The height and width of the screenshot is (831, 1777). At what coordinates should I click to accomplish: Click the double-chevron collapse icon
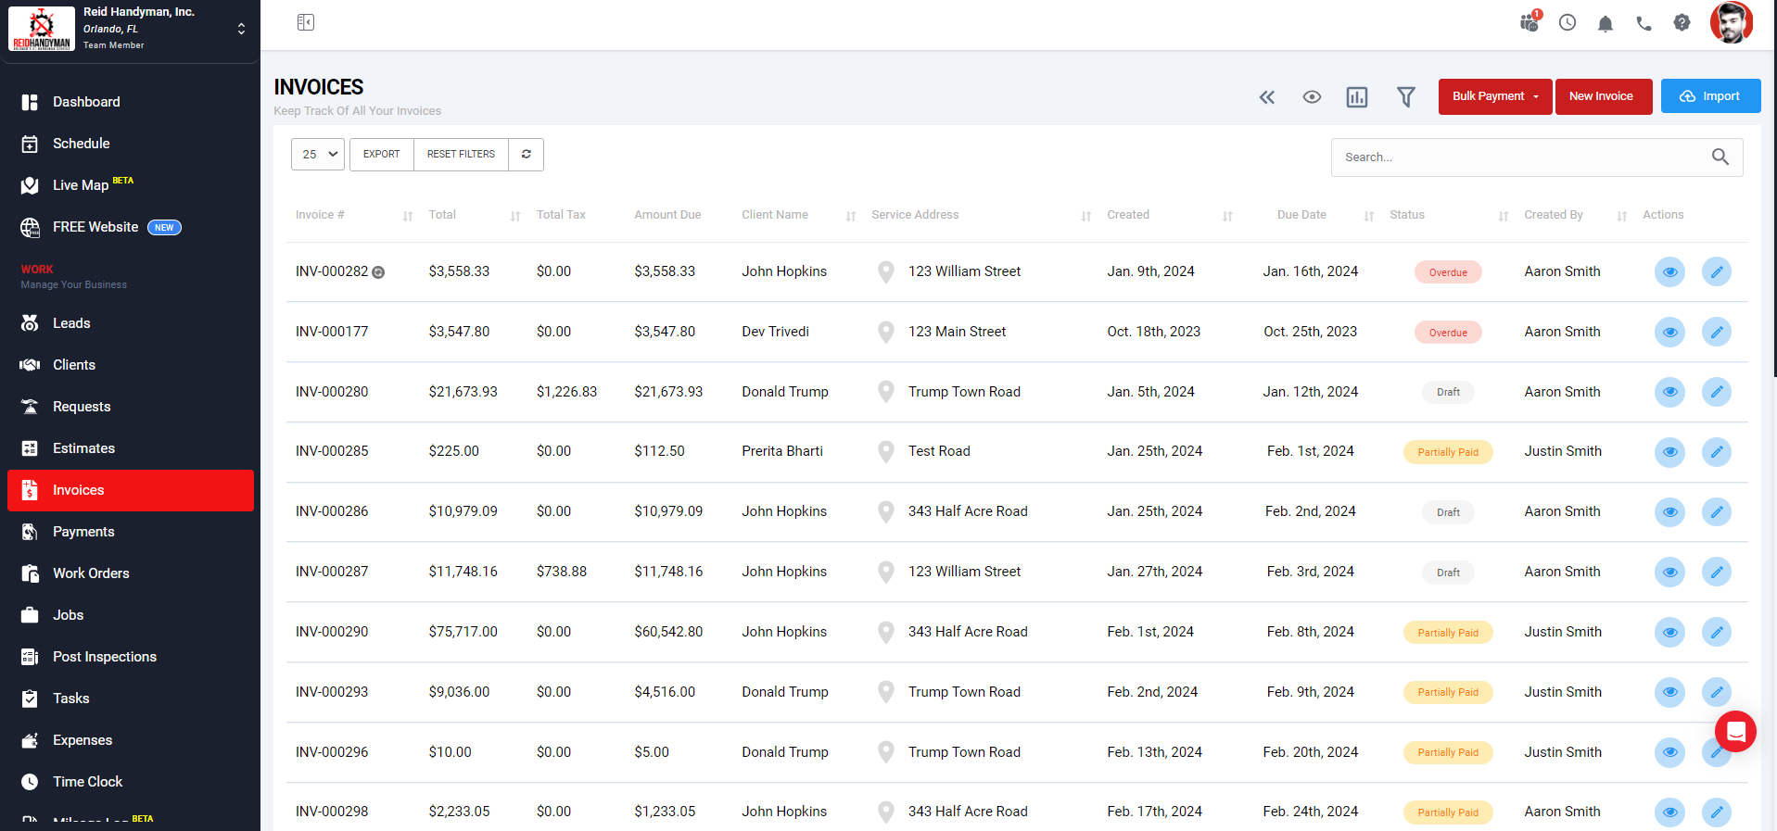tap(1266, 97)
